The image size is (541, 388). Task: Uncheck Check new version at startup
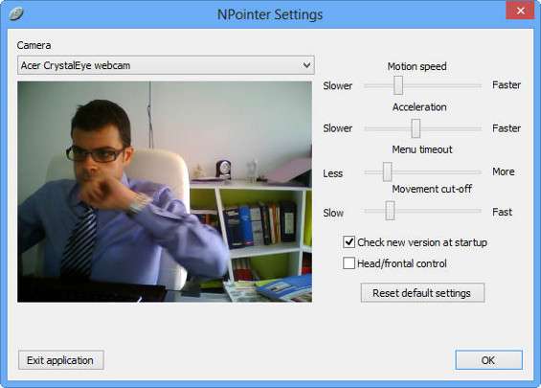coord(349,242)
